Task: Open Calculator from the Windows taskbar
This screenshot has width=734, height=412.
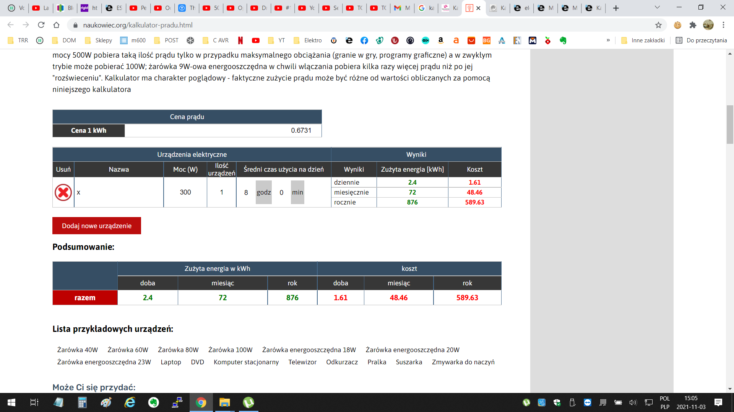Action: 82,402
